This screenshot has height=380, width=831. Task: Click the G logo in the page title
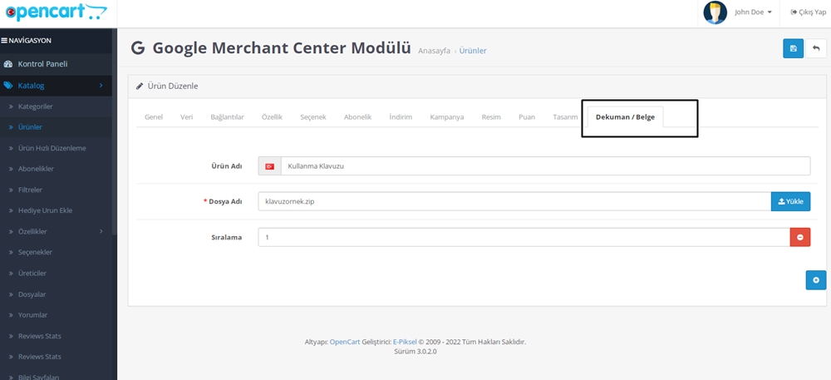tap(138, 48)
